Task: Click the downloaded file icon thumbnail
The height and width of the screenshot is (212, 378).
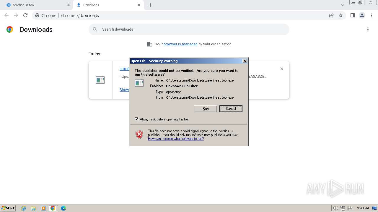Action: [100, 80]
